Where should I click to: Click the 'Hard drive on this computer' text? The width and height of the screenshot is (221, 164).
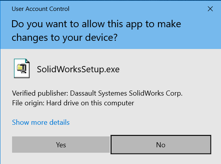pyautogui.click(x=90, y=103)
